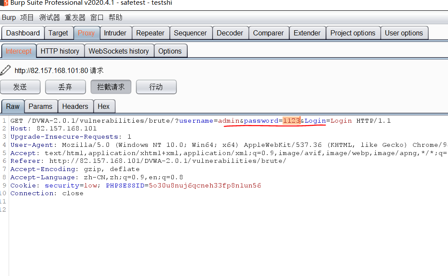
Task: Click the Login=Login parameter
Action: tap(328, 121)
